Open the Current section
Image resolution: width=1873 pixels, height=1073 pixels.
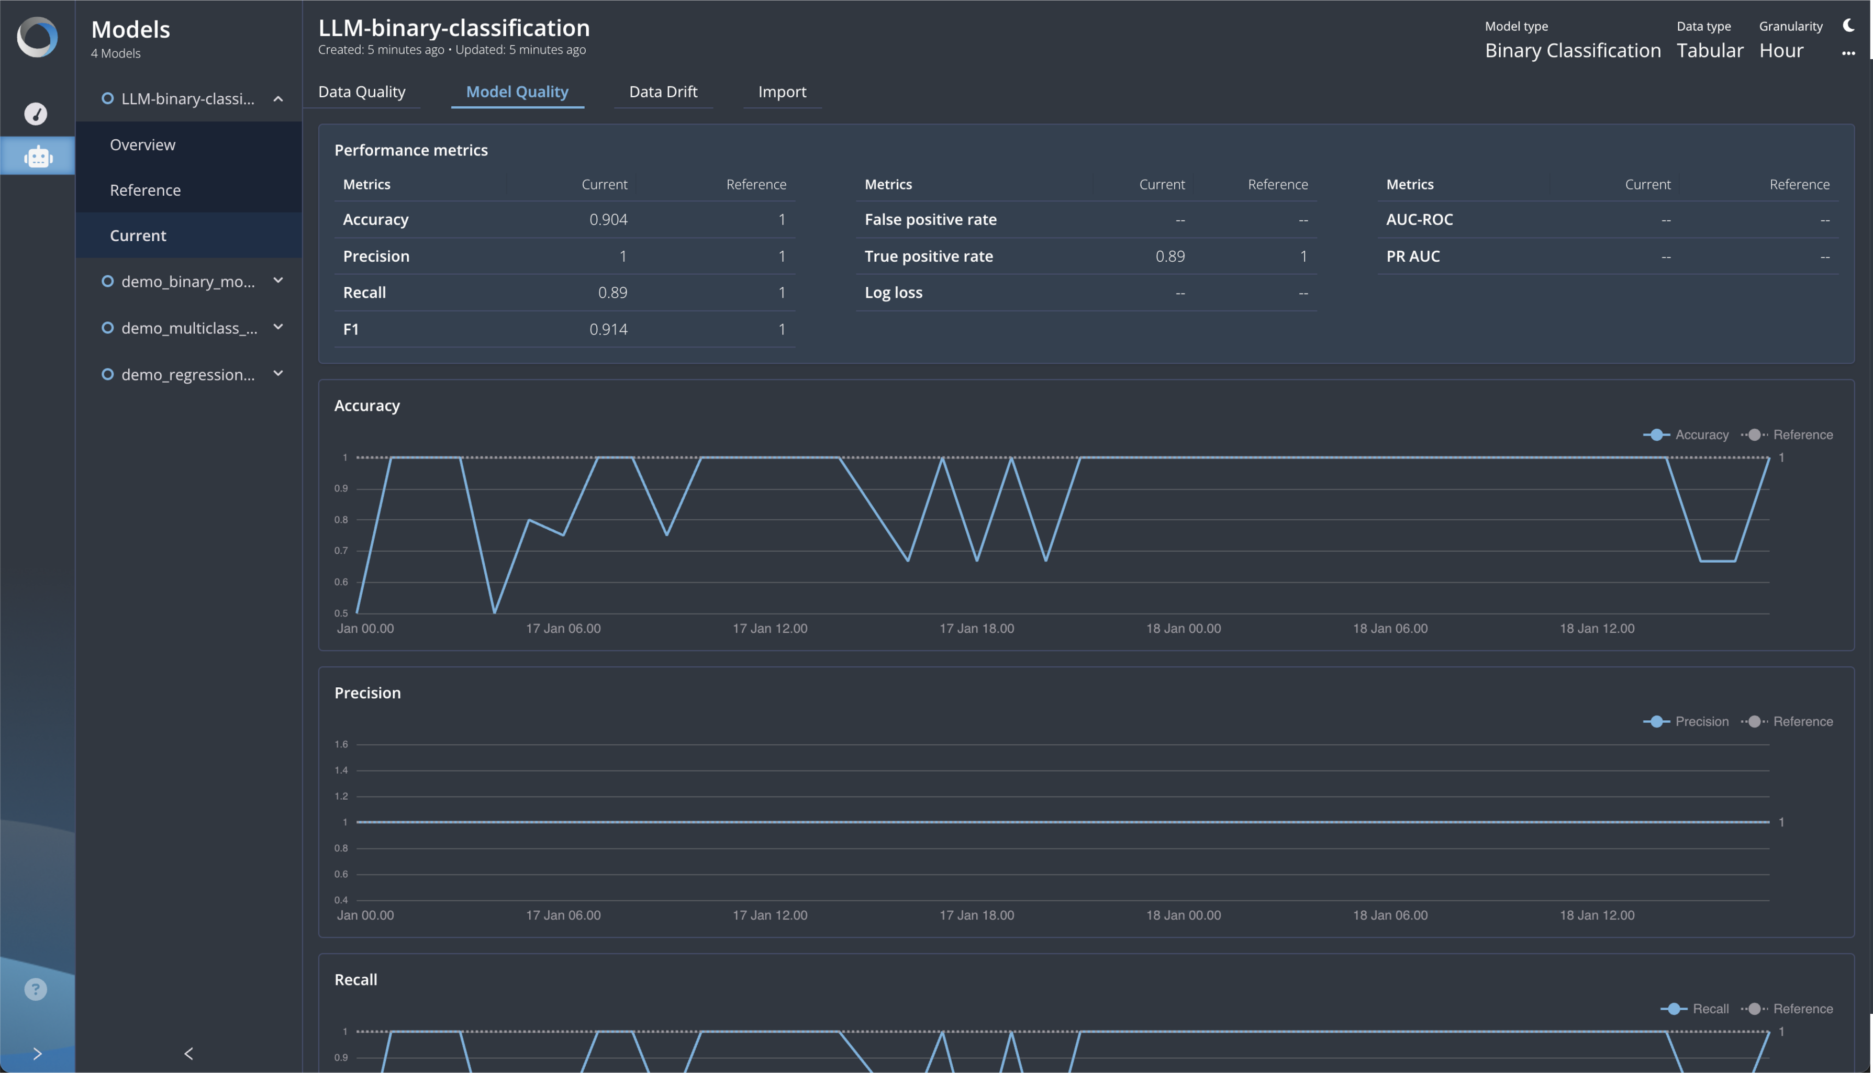(x=188, y=235)
